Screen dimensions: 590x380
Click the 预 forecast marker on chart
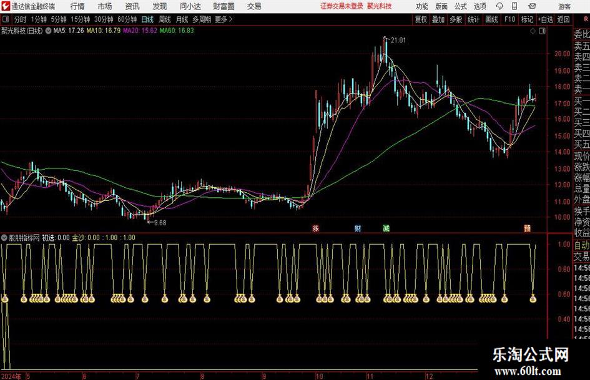coord(527,228)
